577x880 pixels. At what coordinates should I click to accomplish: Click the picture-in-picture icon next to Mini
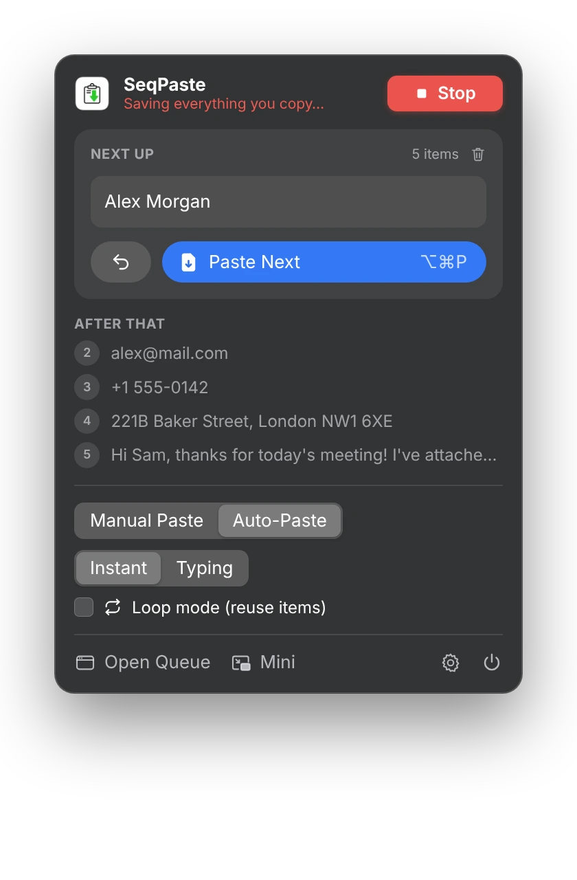(241, 663)
